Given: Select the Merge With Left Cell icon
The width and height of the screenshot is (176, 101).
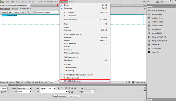Looking at the screenshot, I should (149, 37).
